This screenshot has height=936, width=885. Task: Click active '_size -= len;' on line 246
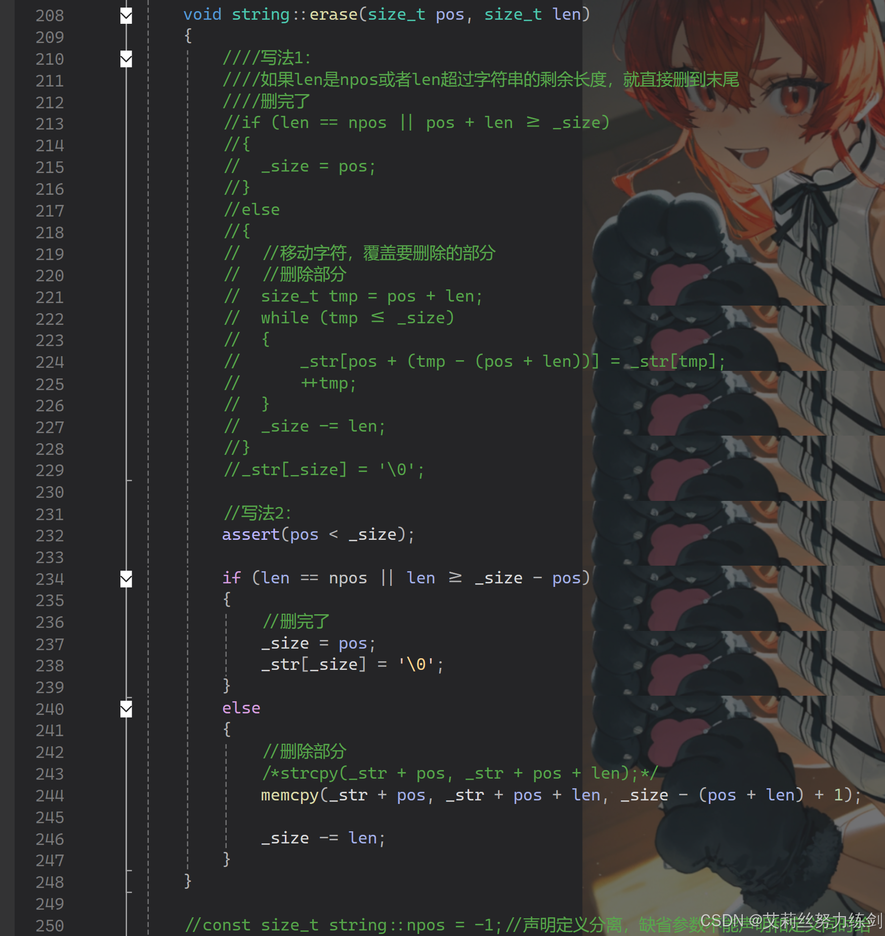coord(323,838)
